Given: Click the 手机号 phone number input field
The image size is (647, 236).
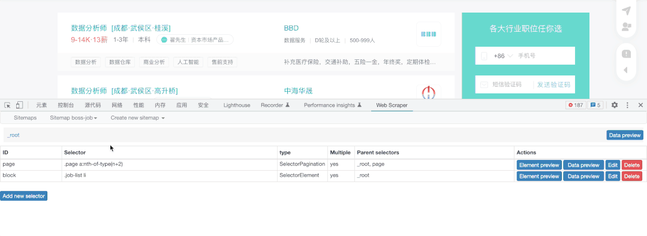Looking at the screenshot, I should click(544, 56).
